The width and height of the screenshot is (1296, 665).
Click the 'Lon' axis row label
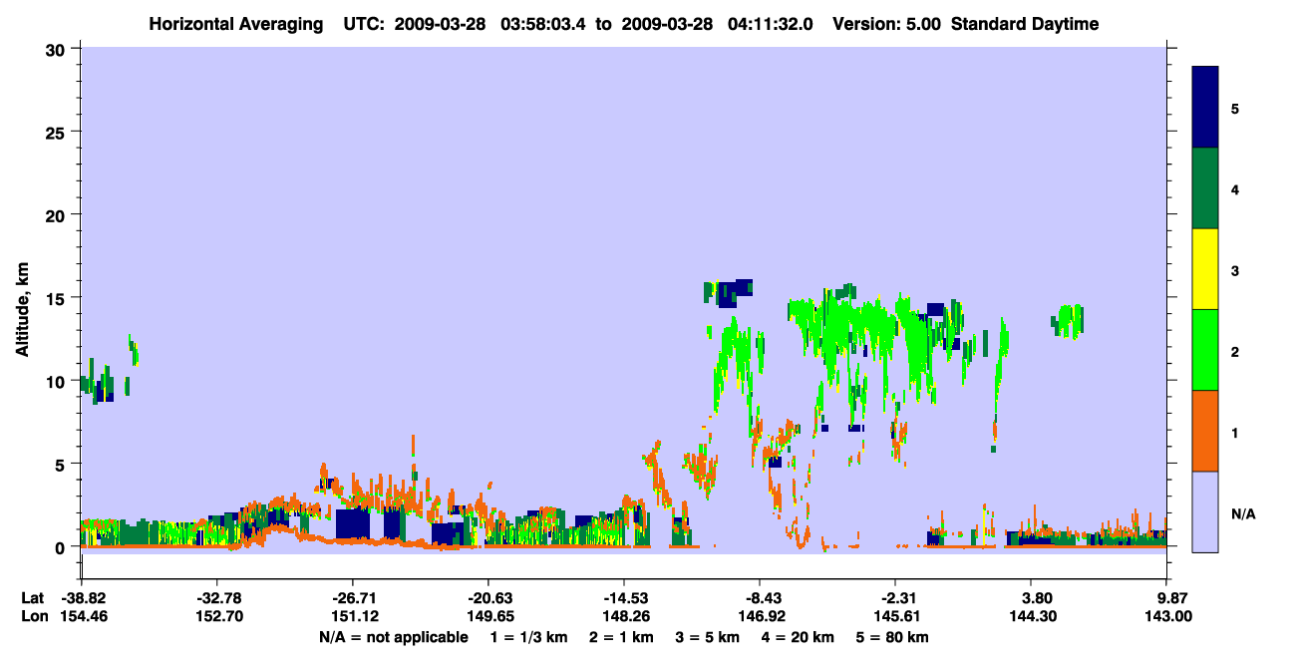(33, 616)
